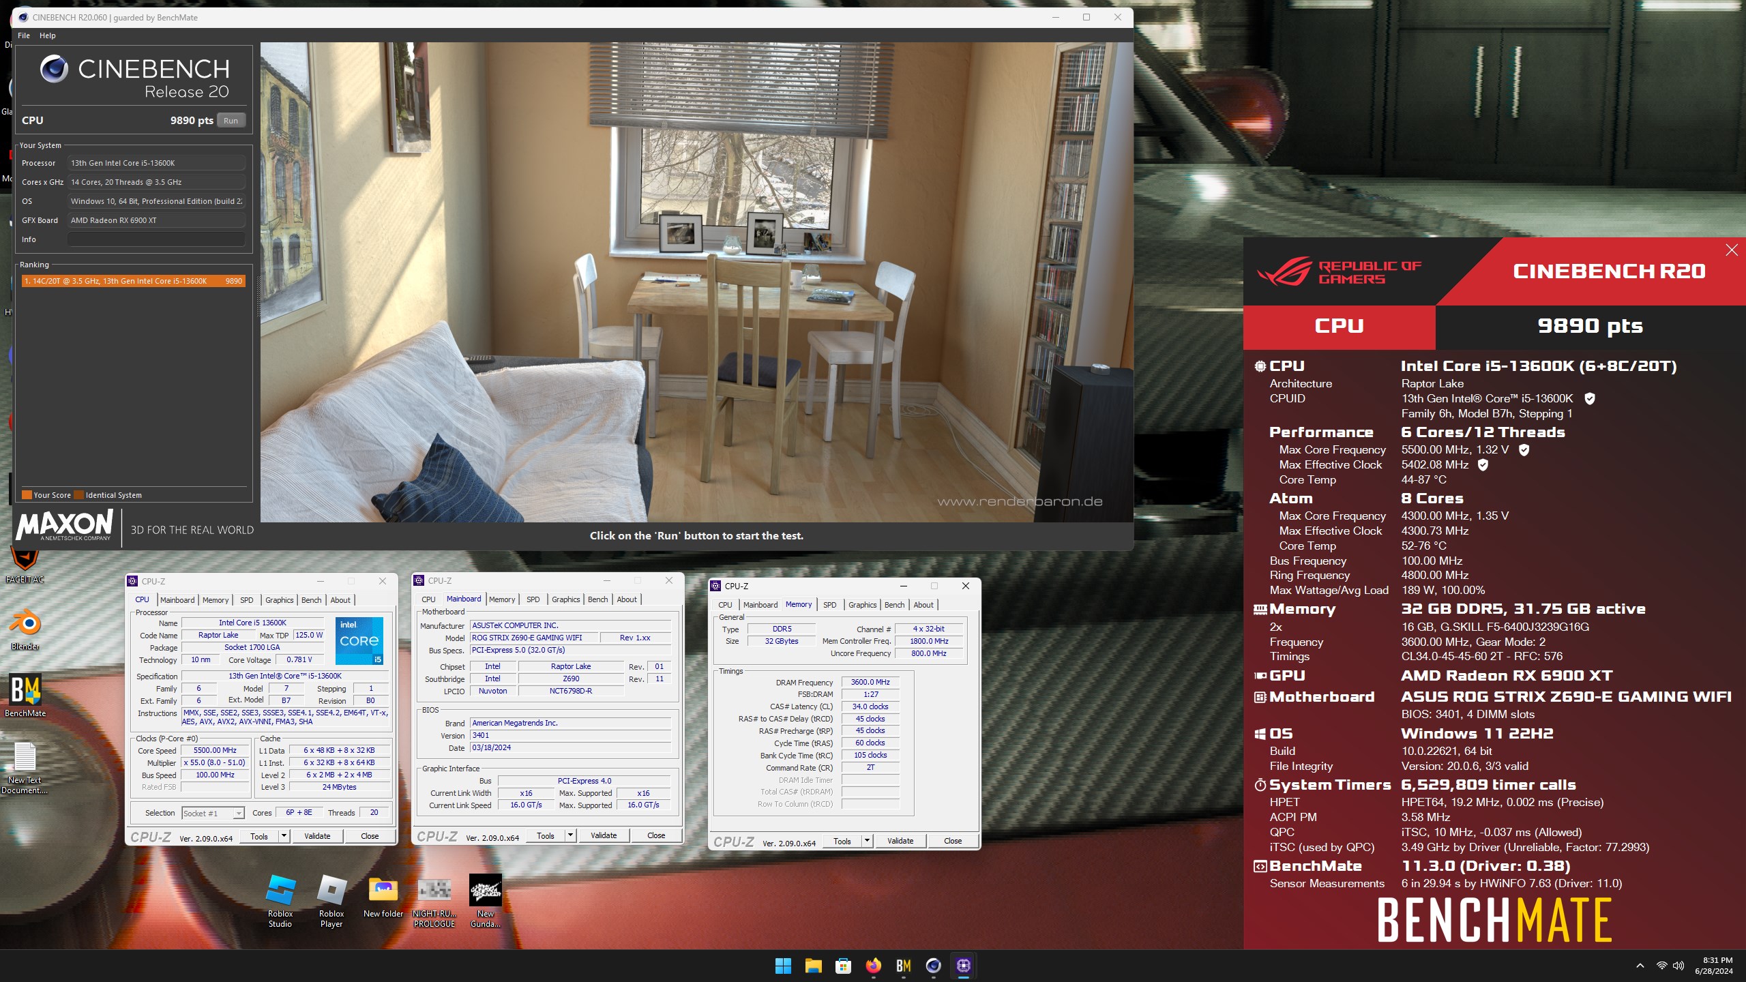The width and height of the screenshot is (1746, 982).
Task: Close the BenchMate result overlay
Action: click(1732, 250)
